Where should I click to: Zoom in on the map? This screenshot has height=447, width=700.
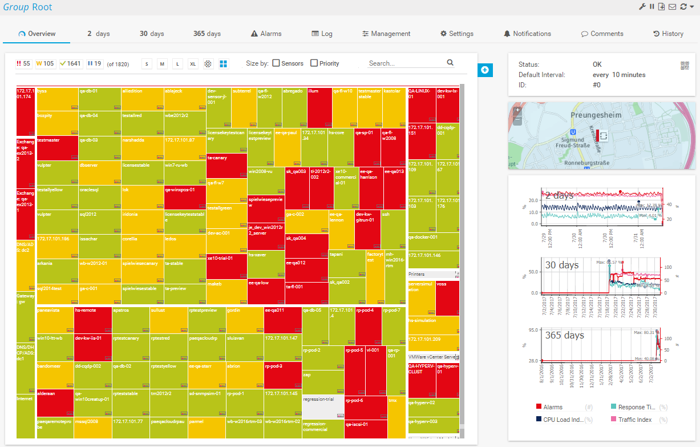point(517,110)
